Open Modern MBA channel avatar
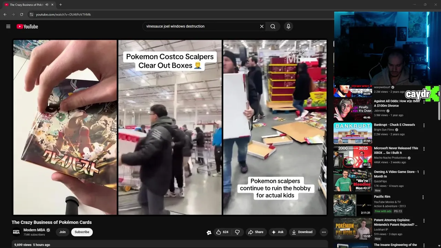 coord(16,232)
